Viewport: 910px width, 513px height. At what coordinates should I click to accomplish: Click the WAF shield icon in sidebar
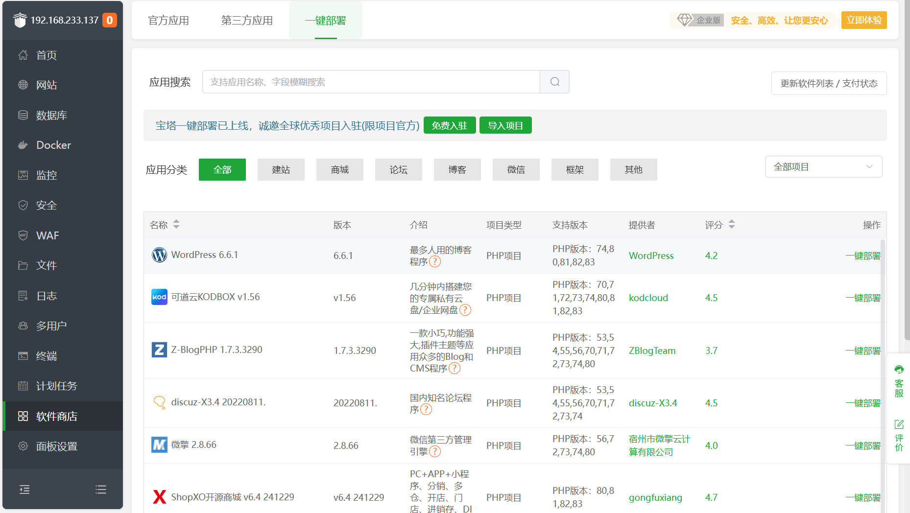coord(23,235)
